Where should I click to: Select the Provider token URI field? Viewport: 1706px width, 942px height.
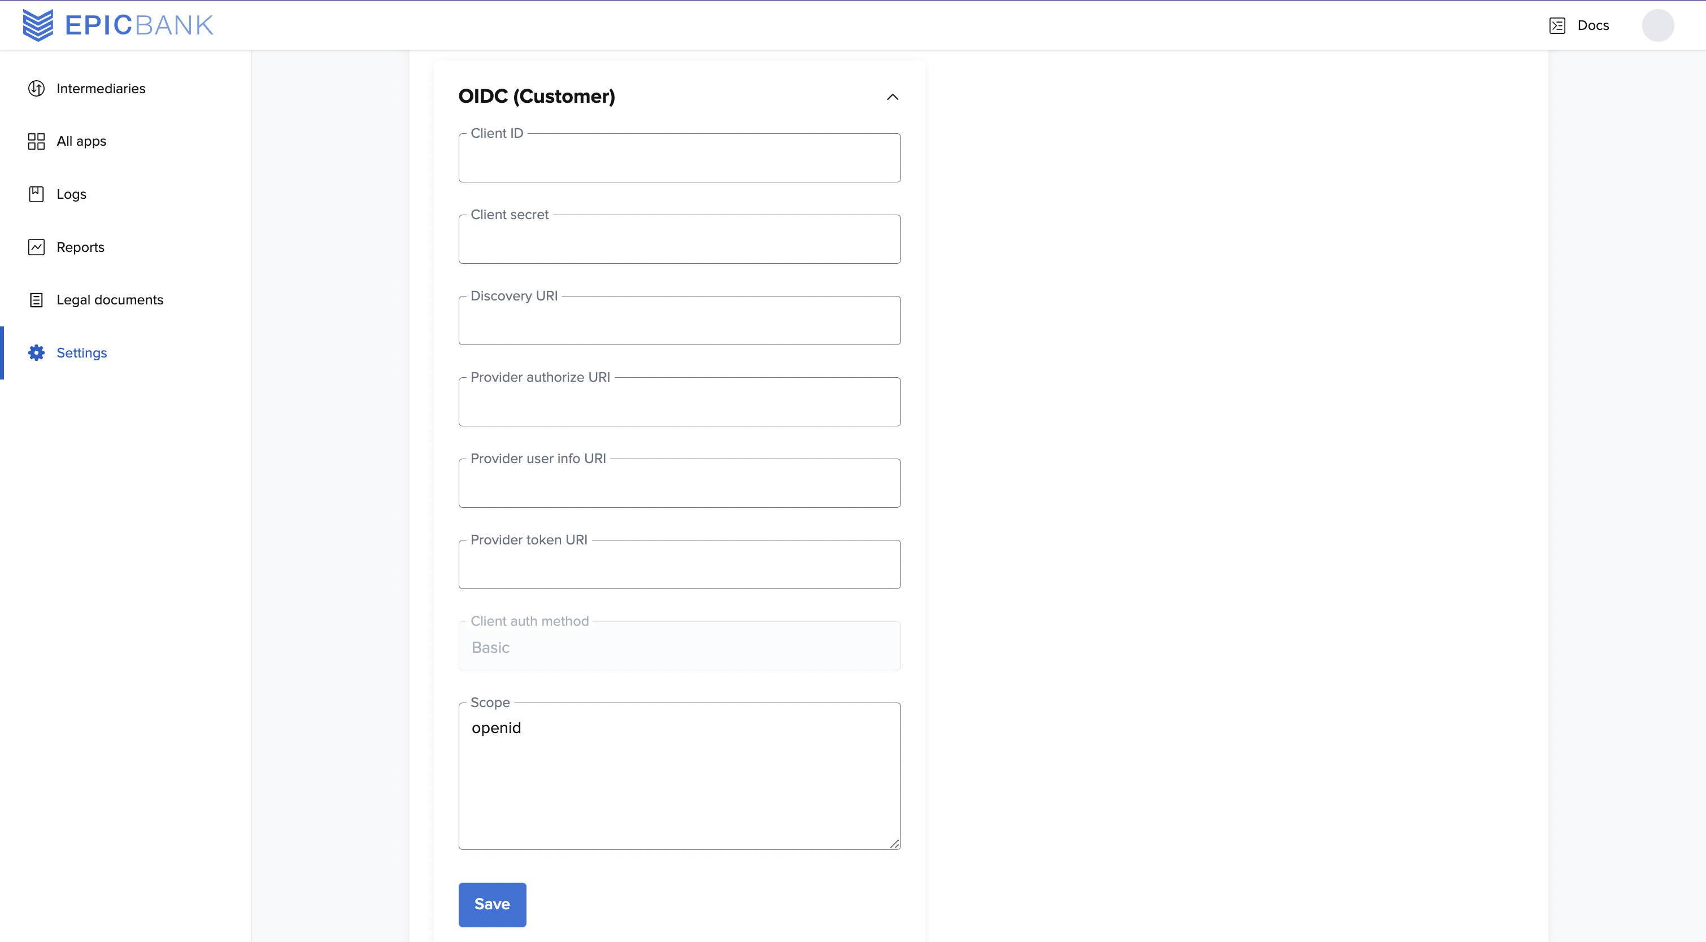[680, 564]
